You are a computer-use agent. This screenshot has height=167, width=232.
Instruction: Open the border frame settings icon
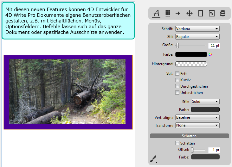click(200, 13)
